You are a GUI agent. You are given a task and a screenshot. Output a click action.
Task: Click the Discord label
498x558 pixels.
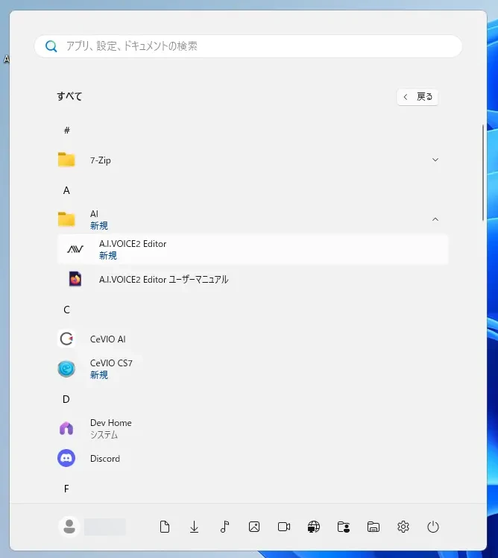(105, 458)
